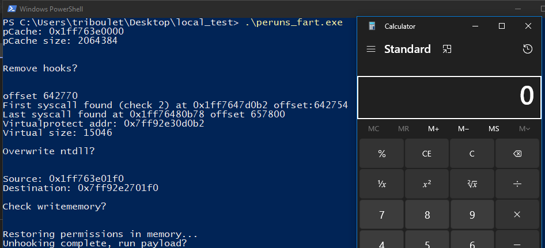This screenshot has height=248, width=545.
Task: Click the 'Remove hooks?' prompt line
Action: [x=40, y=68]
